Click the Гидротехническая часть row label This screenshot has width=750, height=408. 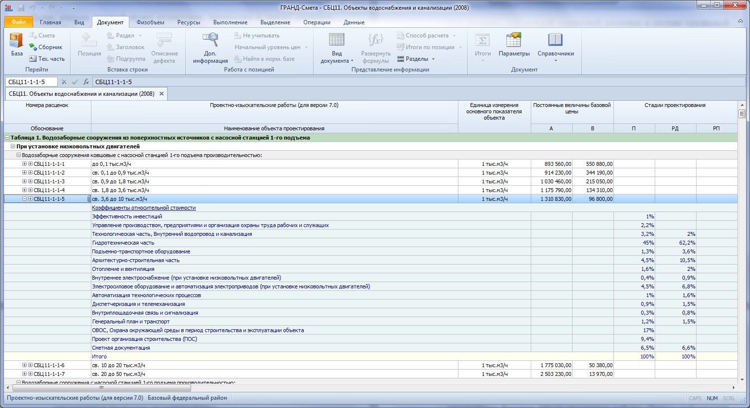tap(123, 243)
